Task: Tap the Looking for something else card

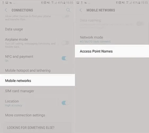Action: [x=37, y=127]
